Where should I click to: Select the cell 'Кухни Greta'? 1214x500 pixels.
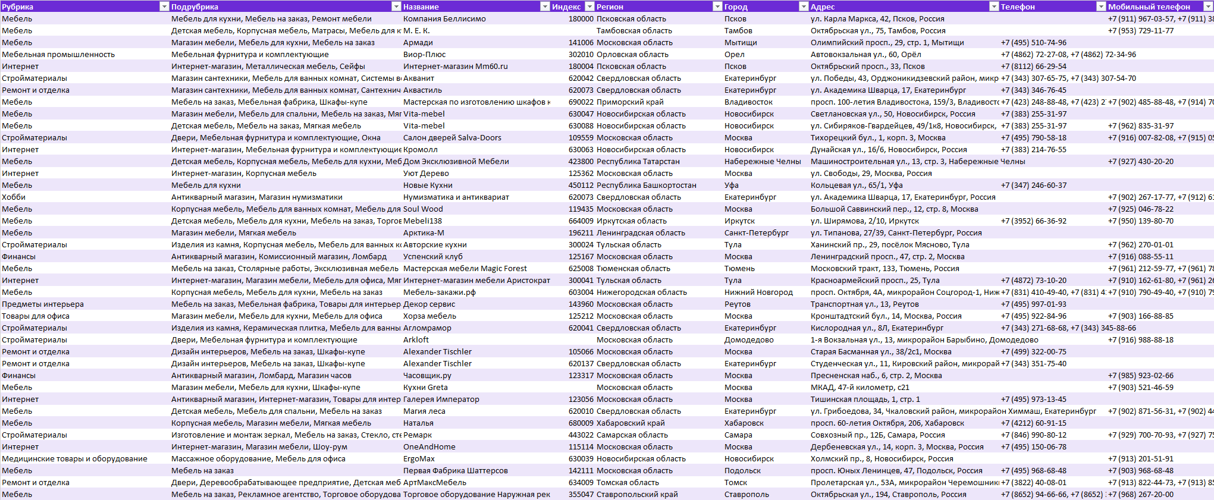[476, 387]
